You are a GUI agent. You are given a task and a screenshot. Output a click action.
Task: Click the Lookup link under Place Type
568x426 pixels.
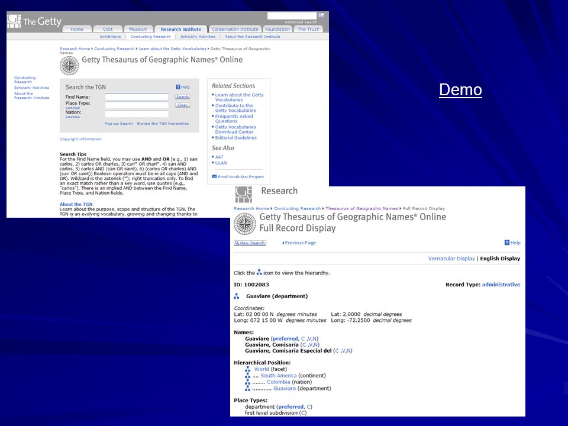coord(72,108)
